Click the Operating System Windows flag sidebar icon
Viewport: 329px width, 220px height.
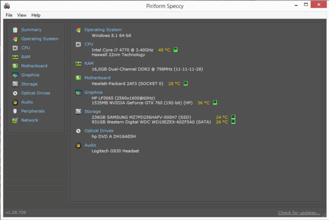click(15, 39)
